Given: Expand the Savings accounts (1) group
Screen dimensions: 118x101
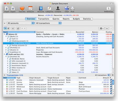Looking at the screenshot, I should click(x=8, y=46).
